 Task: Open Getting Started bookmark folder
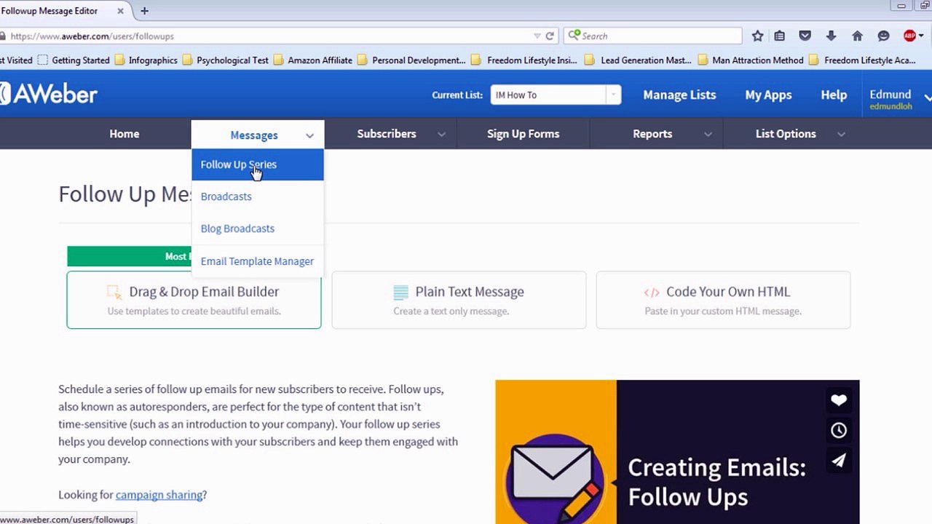(x=74, y=60)
